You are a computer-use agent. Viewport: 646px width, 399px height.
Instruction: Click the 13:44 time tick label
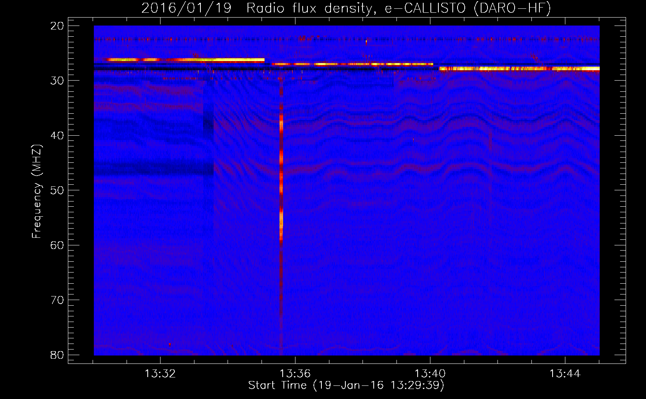565,374
